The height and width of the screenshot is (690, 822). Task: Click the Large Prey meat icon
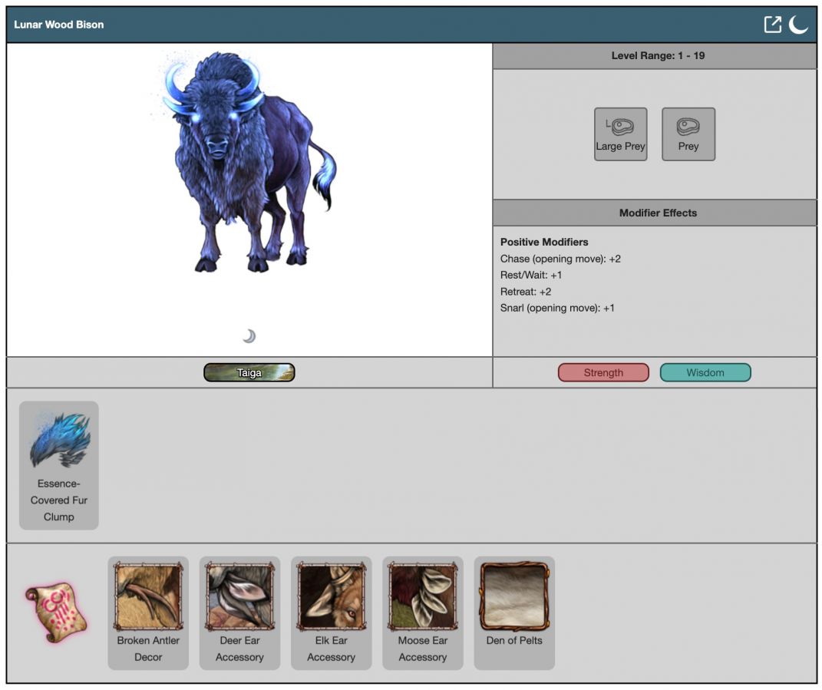tap(620, 134)
